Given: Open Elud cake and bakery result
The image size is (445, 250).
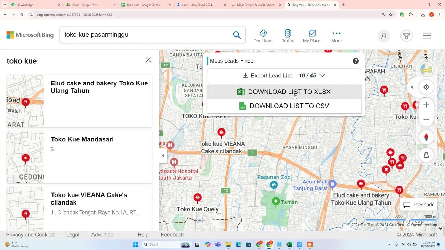Looking at the screenshot, I should tap(79, 101).
